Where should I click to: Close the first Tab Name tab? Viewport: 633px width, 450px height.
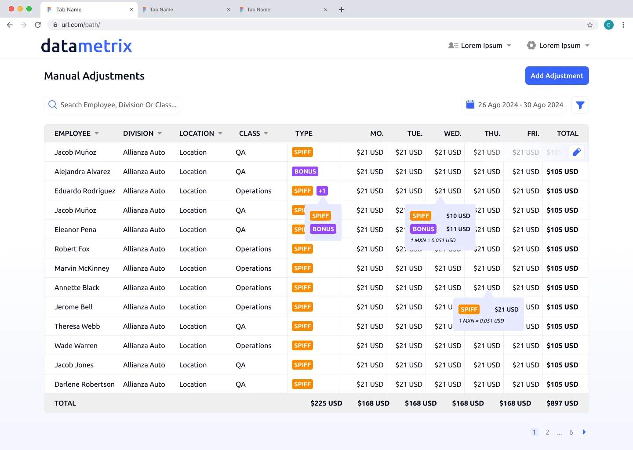(x=131, y=10)
